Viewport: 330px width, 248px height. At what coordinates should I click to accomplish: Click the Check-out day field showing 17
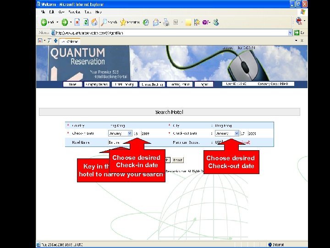pyautogui.click(x=242, y=134)
